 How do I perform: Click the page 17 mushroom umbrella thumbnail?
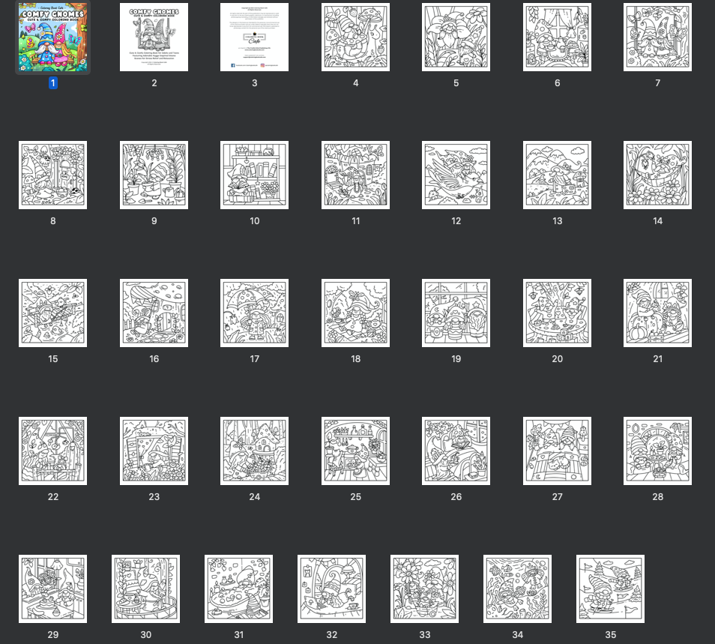(x=254, y=313)
